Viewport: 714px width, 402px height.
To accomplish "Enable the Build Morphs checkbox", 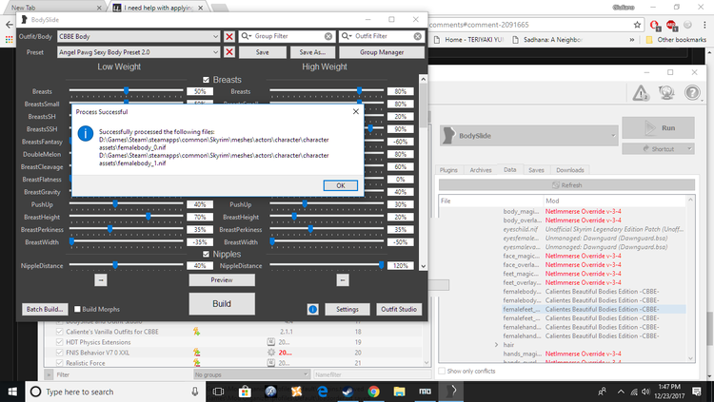I will click(x=77, y=309).
